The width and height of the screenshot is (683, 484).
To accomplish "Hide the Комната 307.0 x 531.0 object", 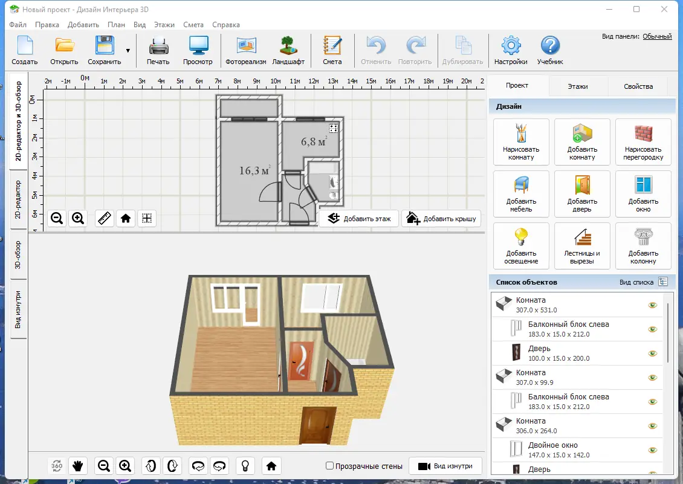I will coord(653,305).
